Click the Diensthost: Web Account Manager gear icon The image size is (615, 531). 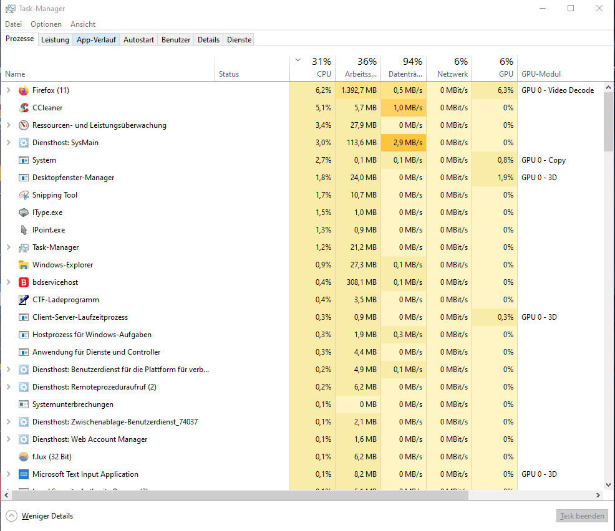pos(24,439)
